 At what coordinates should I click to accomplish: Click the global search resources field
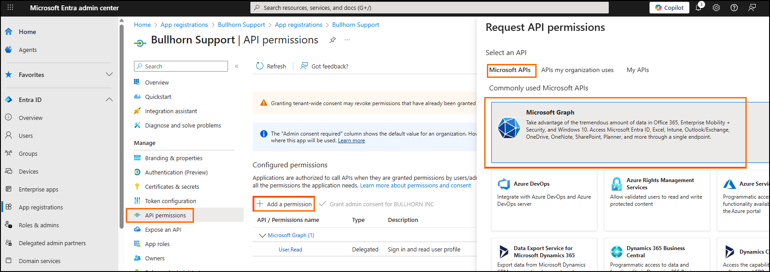pyautogui.click(x=430, y=8)
